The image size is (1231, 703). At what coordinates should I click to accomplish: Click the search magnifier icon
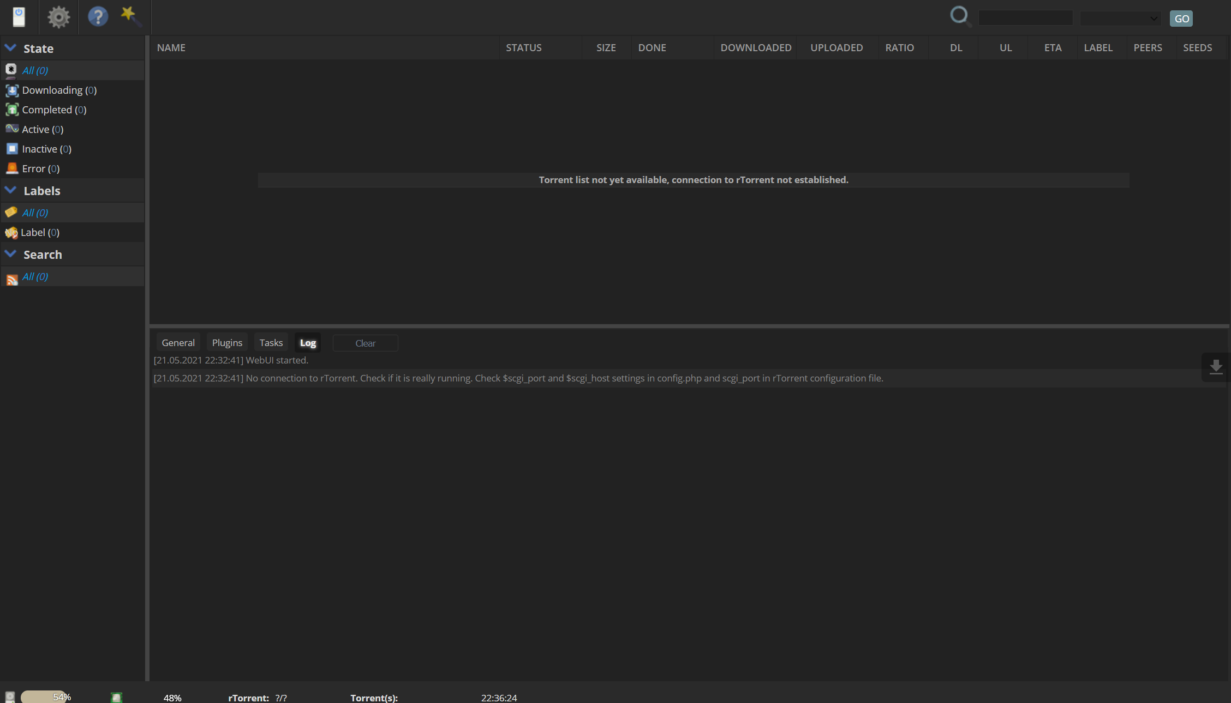[x=960, y=16]
